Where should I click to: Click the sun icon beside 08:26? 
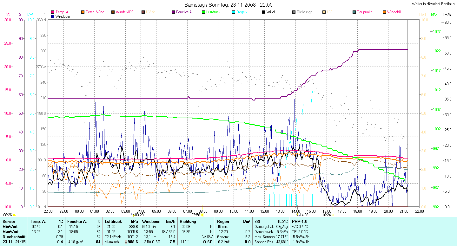[14, 215]
